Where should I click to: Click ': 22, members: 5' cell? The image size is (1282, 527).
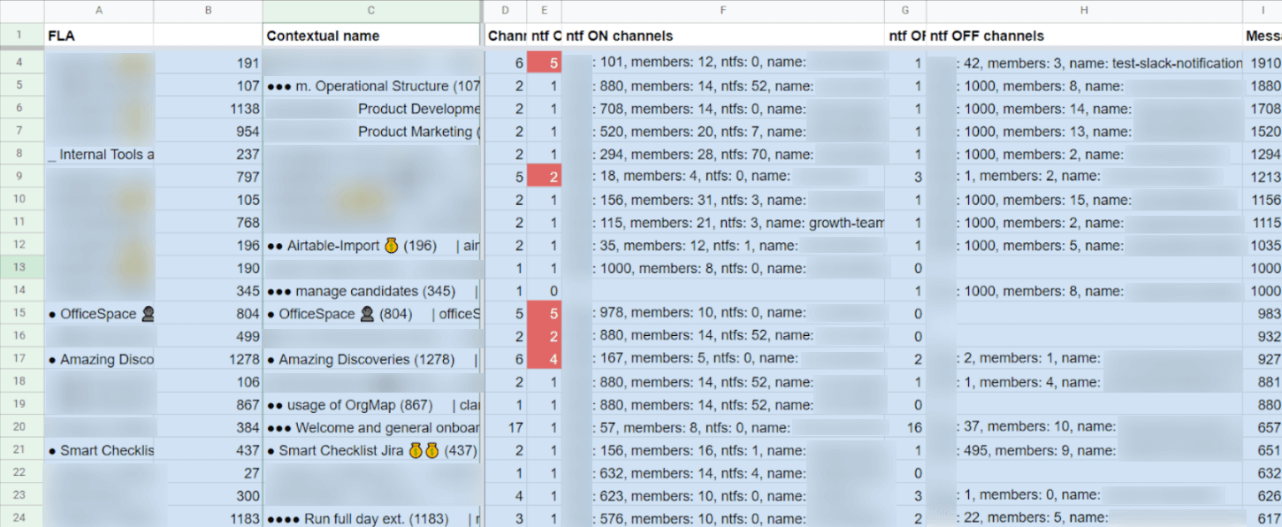[1084, 519]
